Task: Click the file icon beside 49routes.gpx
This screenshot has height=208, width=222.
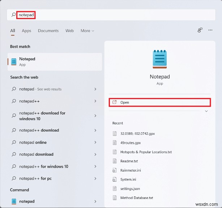Action: [x=115, y=143]
